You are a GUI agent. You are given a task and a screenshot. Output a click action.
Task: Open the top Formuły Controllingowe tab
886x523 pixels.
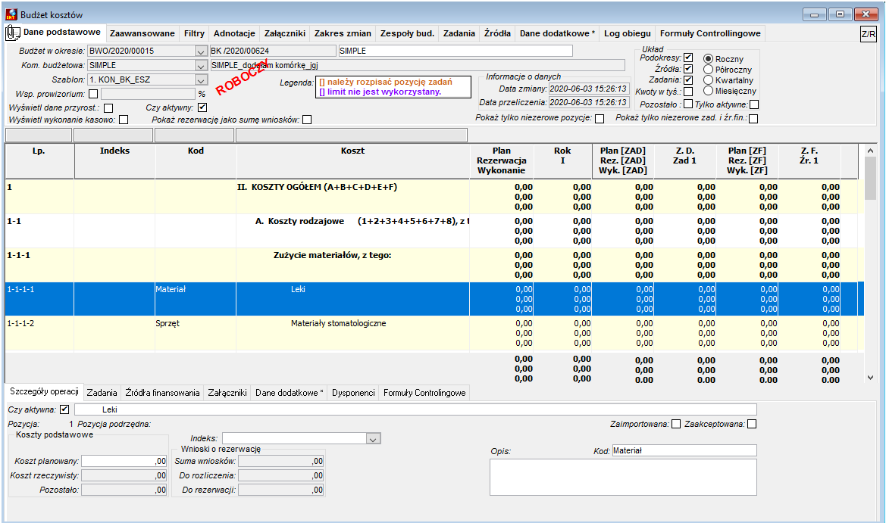pyautogui.click(x=710, y=33)
